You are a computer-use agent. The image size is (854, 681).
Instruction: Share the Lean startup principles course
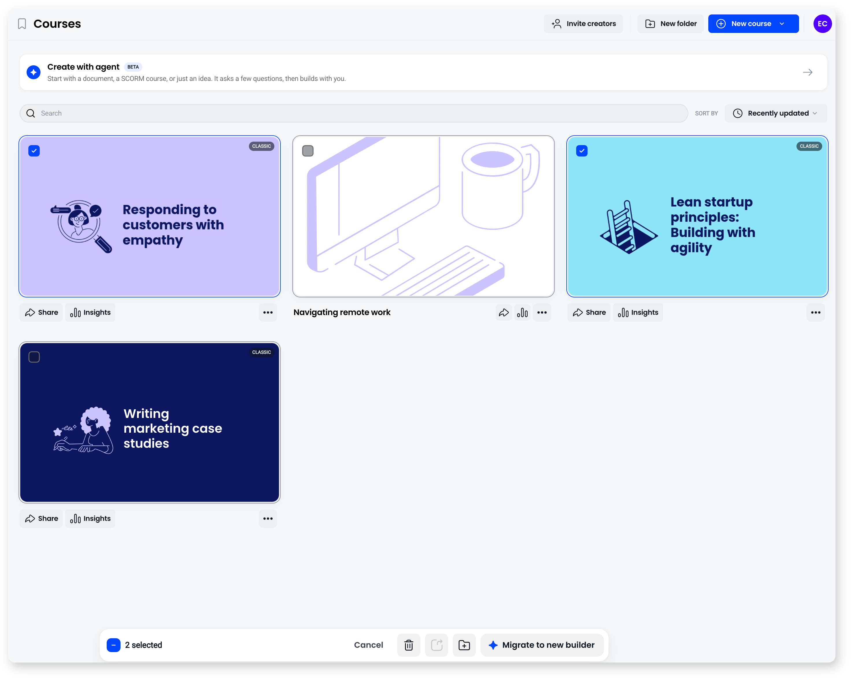pos(589,313)
